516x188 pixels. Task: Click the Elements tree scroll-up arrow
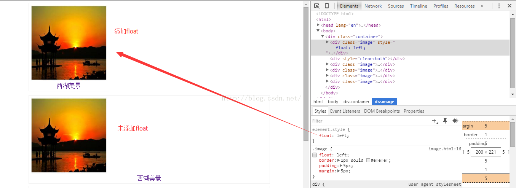pyautogui.click(x=513, y=14)
